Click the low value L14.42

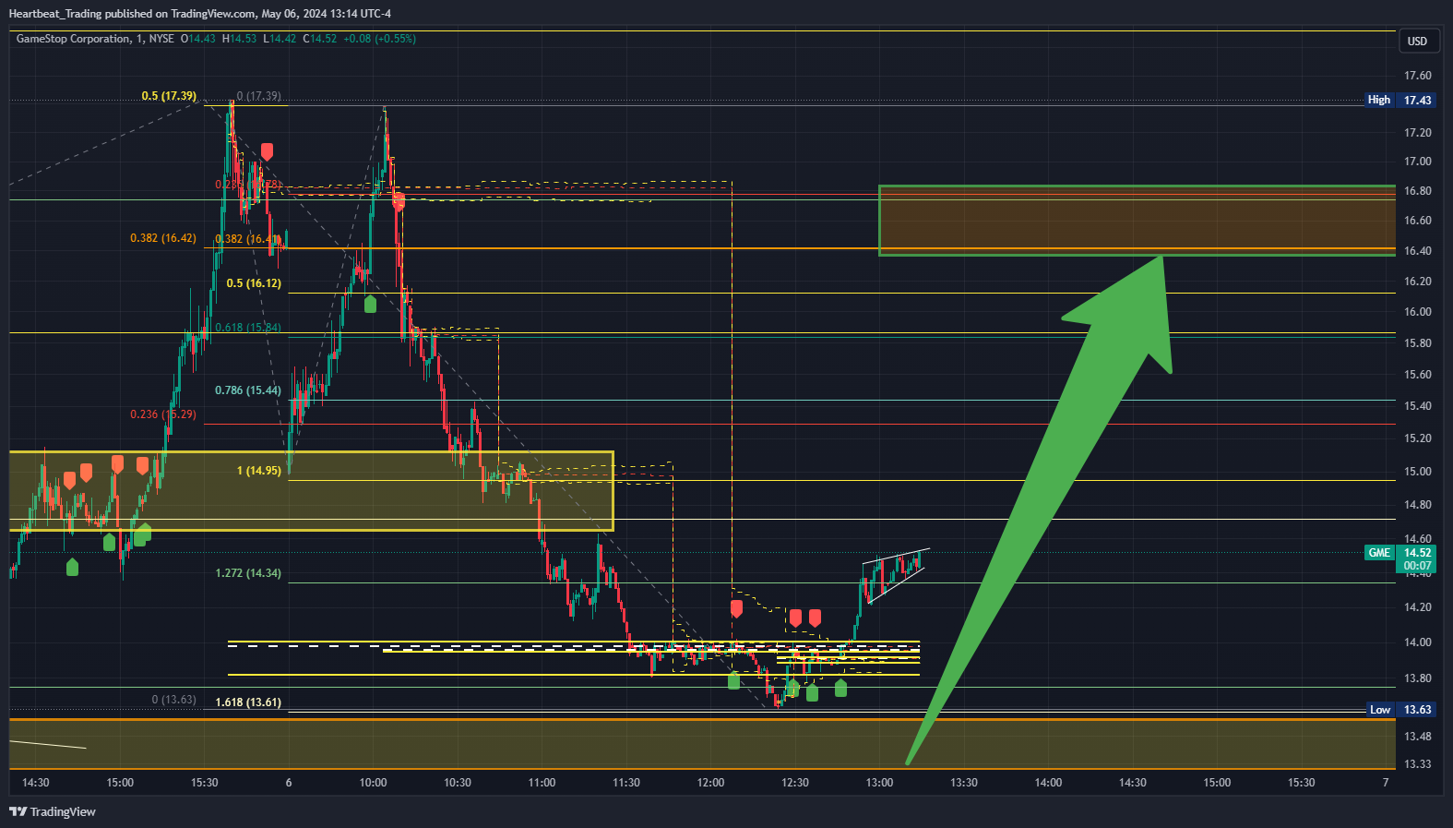pyautogui.click(x=280, y=39)
